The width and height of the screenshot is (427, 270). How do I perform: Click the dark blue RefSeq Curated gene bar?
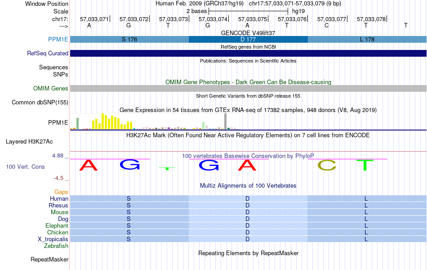click(248, 53)
